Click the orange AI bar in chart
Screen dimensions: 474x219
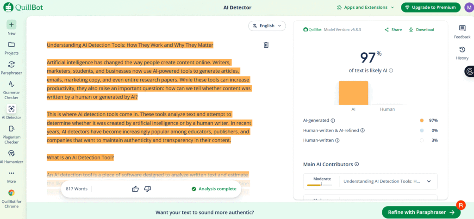tap(353, 93)
